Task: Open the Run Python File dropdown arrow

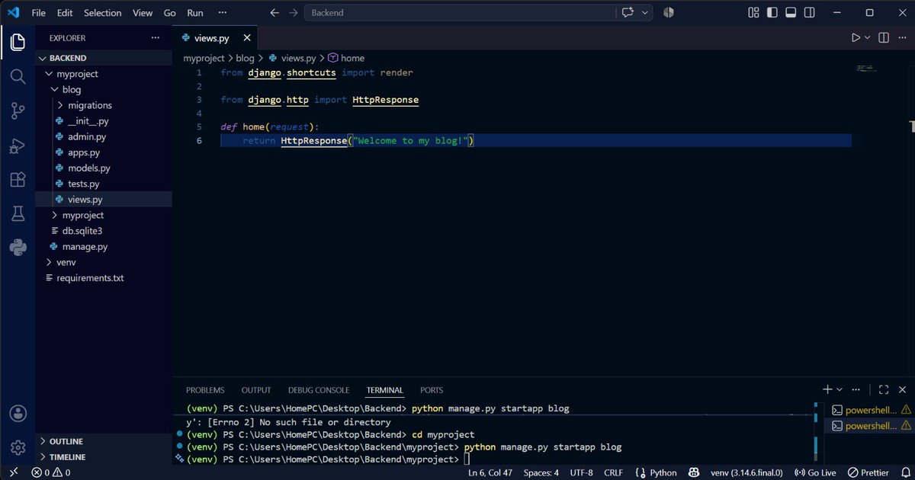Action: pos(868,37)
